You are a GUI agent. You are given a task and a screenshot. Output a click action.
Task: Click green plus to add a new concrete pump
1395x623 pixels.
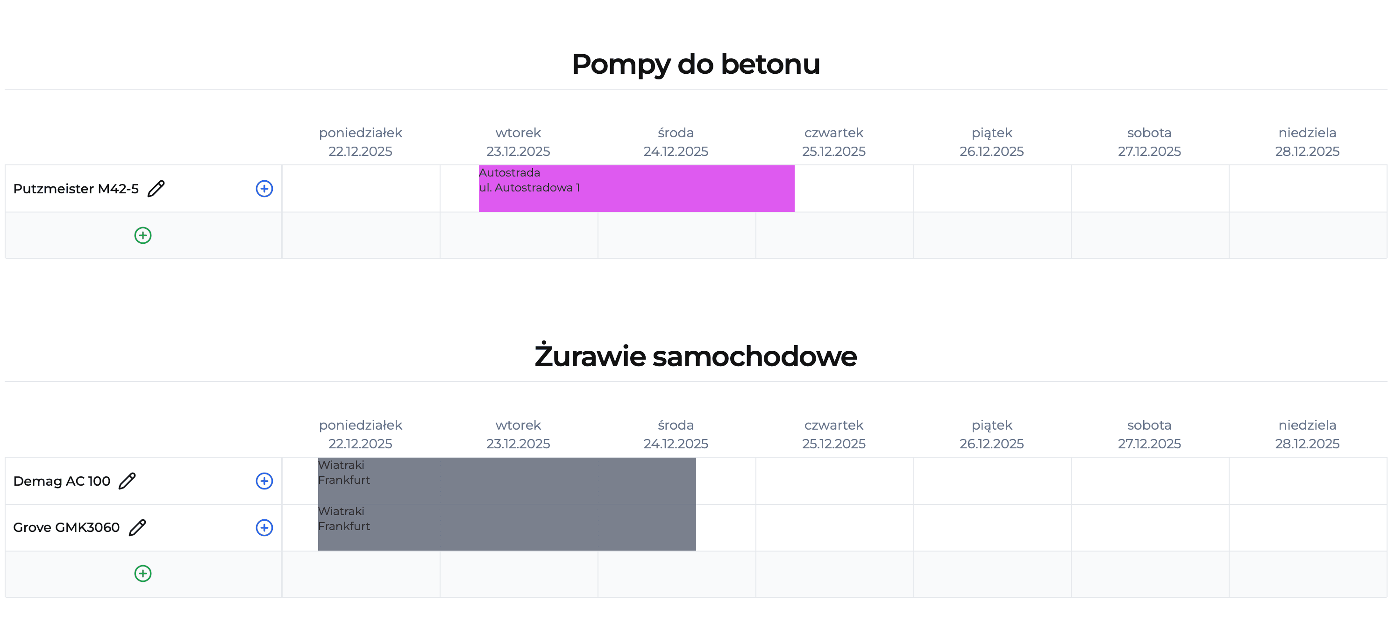tap(142, 235)
